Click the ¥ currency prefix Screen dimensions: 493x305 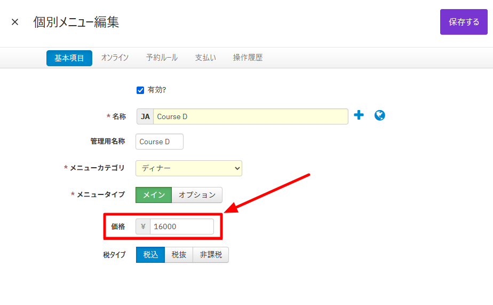click(143, 226)
